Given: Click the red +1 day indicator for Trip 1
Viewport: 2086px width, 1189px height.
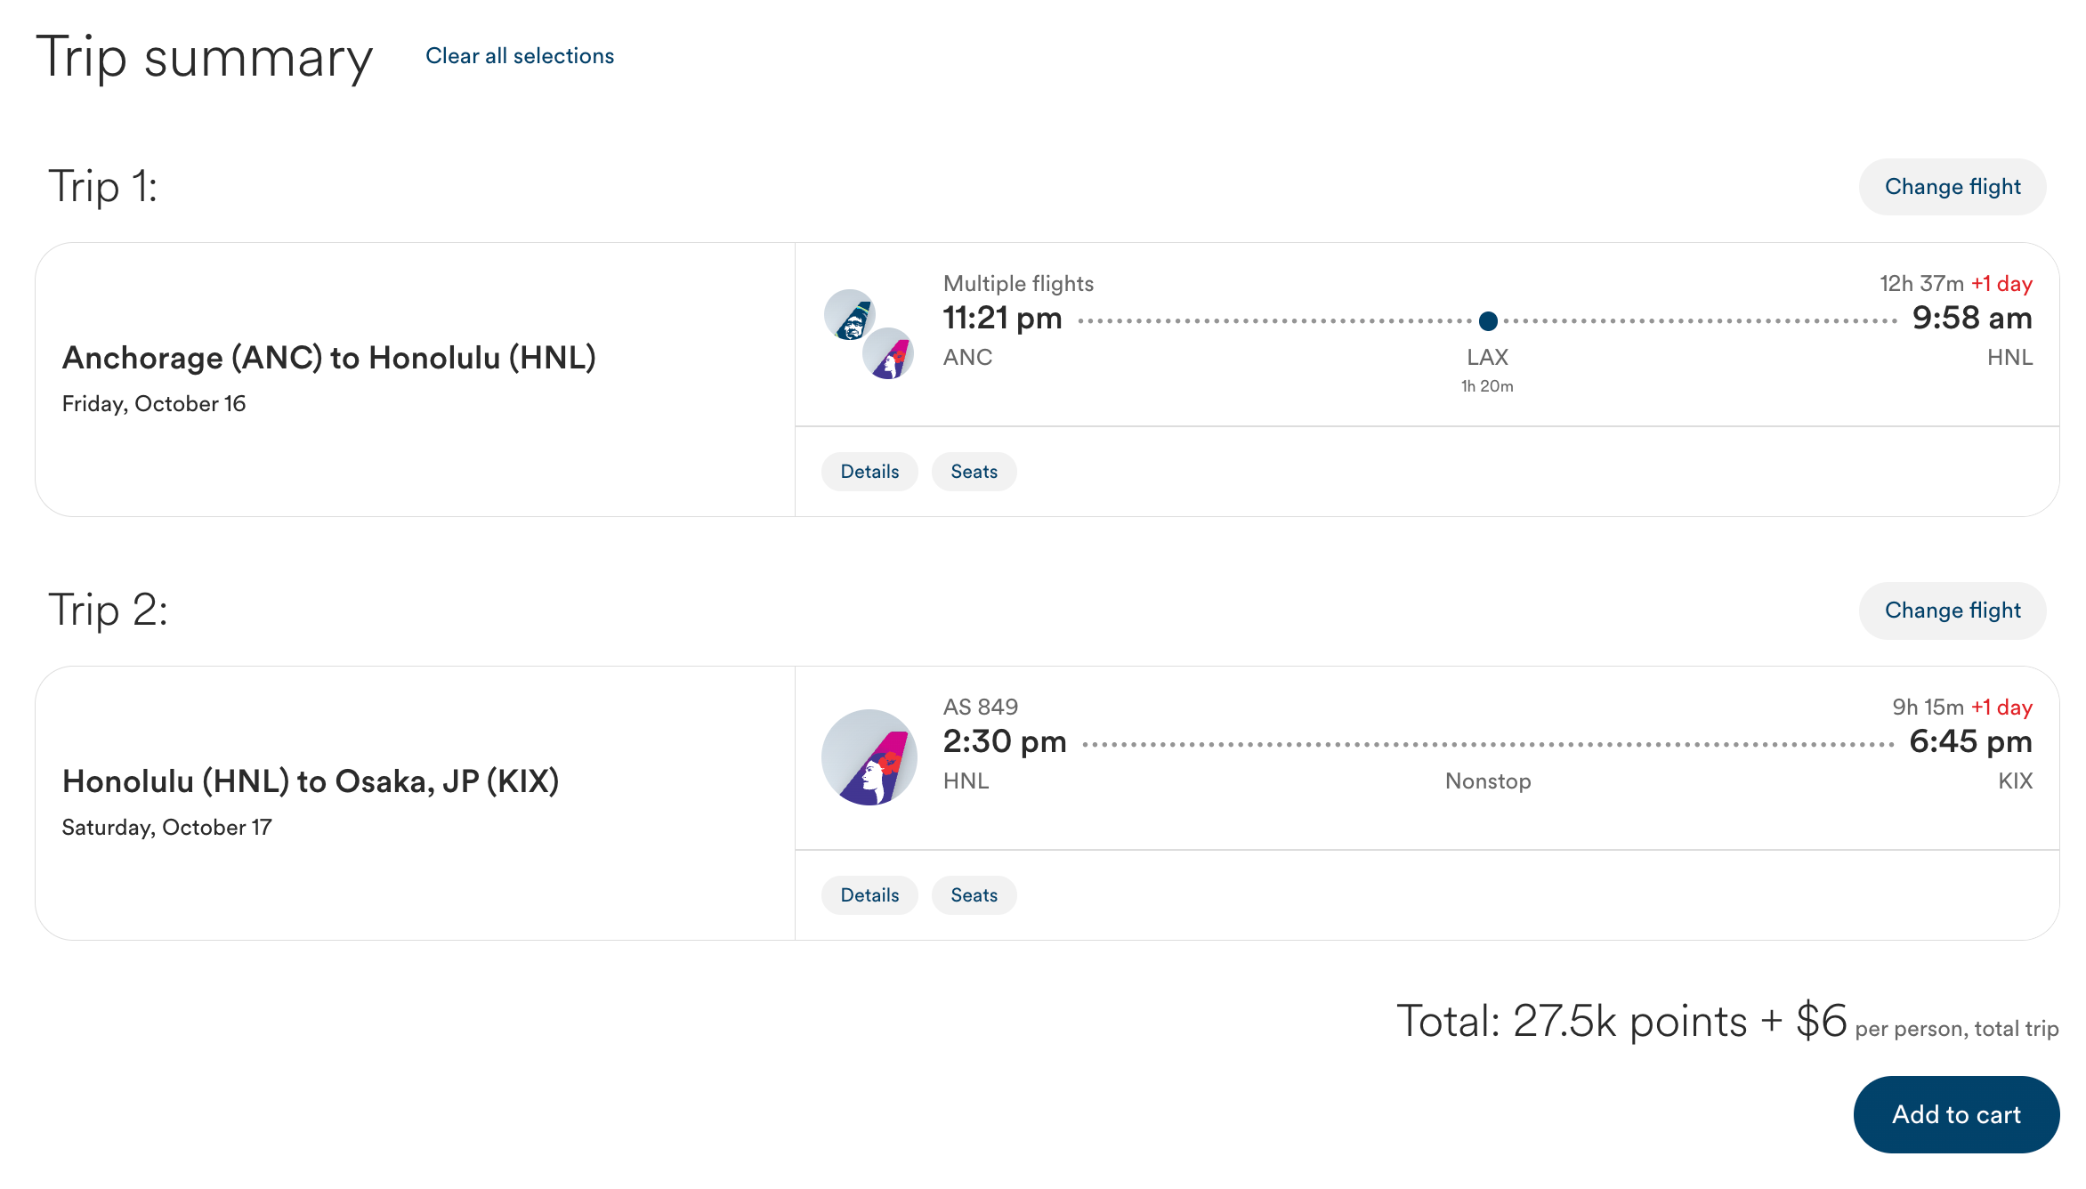Looking at the screenshot, I should pyautogui.click(x=2001, y=284).
